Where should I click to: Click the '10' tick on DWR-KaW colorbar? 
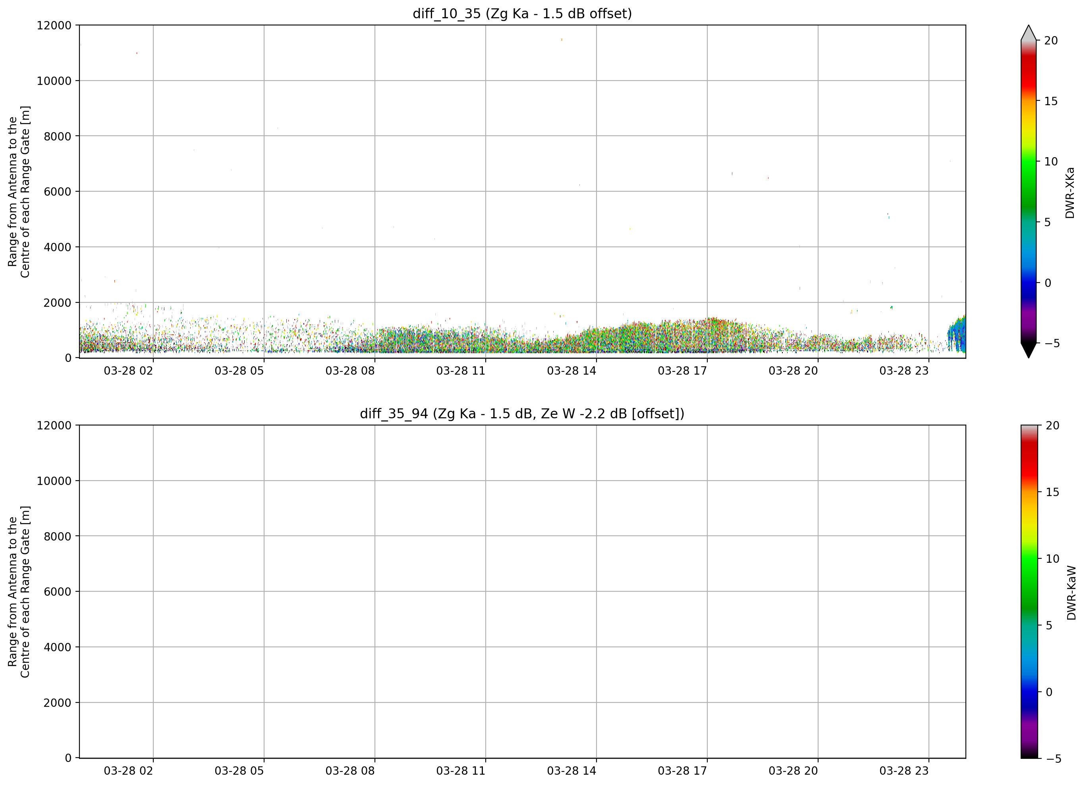[1052, 558]
